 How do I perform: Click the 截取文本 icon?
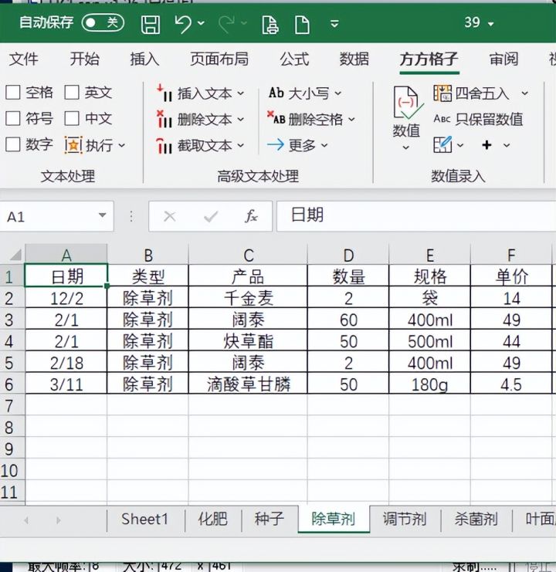pyautogui.click(x=164, y=146)
